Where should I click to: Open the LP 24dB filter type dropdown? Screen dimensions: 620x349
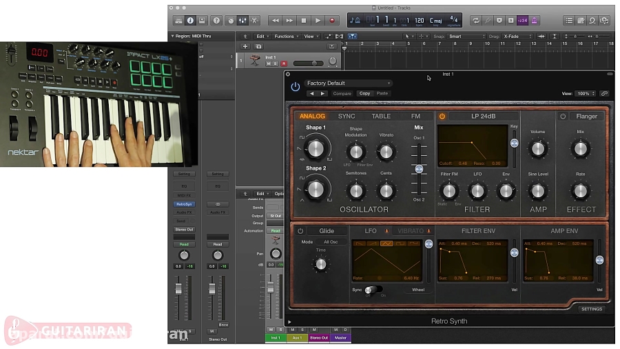click(x=483, y=117)
